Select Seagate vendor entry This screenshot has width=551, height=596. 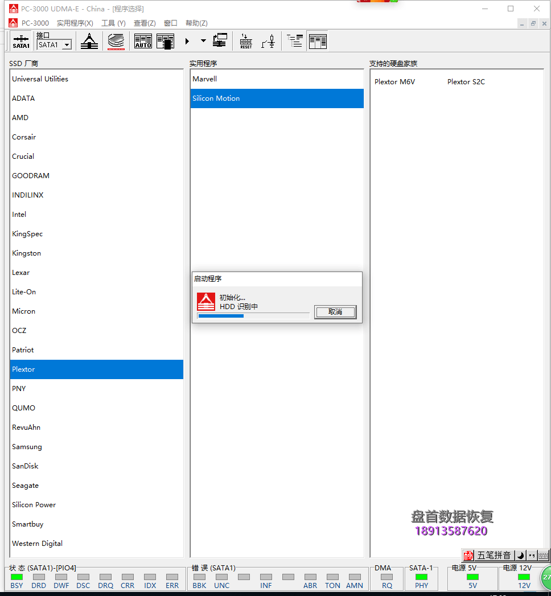point(97,486)
